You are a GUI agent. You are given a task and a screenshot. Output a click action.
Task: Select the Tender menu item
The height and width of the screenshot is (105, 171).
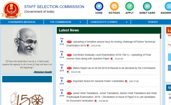coord(153,22)
